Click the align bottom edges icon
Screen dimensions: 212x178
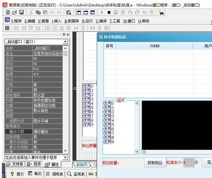(38, 28)
